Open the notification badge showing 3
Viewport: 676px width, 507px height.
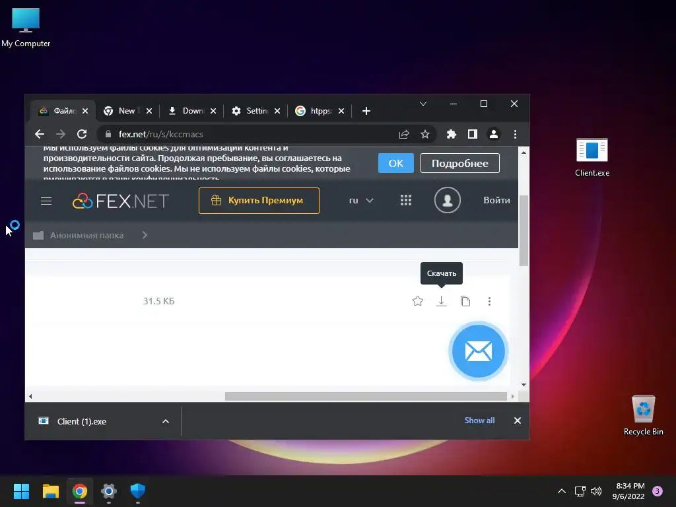coord(658,490)
